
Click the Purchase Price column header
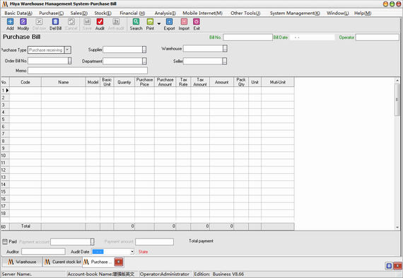coord(144,82)
